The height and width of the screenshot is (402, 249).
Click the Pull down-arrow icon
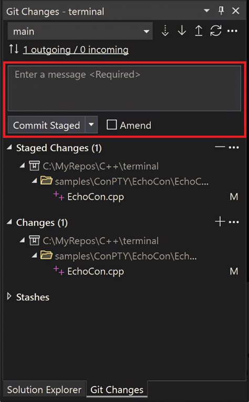(182, 31)
